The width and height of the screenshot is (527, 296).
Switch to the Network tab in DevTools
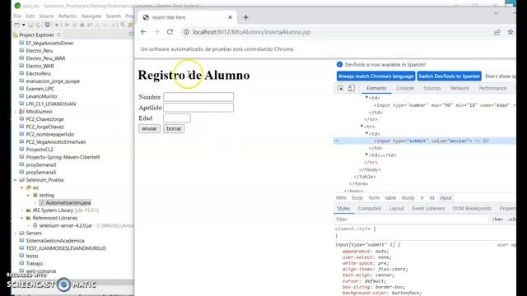click(459, 88)
